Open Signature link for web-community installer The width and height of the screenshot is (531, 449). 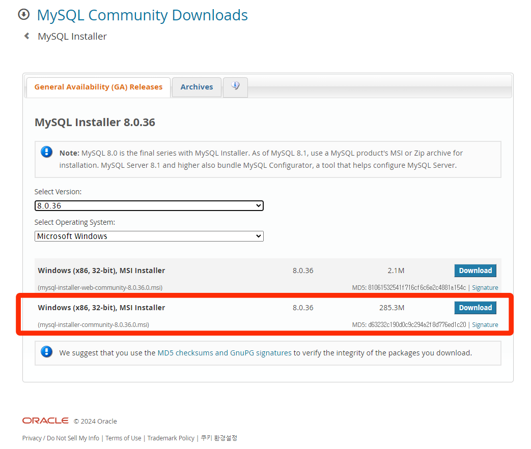485,288
